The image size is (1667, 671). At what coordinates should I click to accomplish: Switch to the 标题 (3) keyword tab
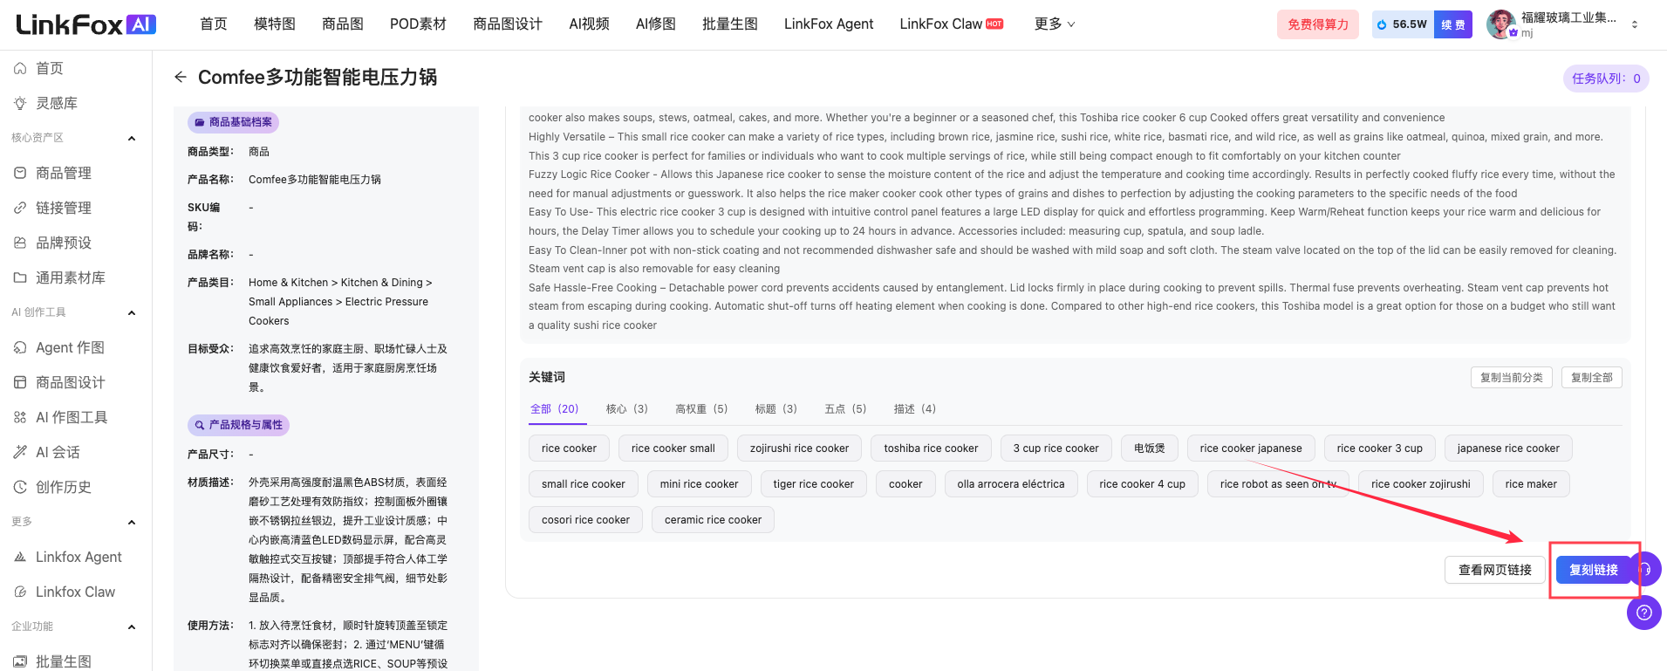[776, 408]
